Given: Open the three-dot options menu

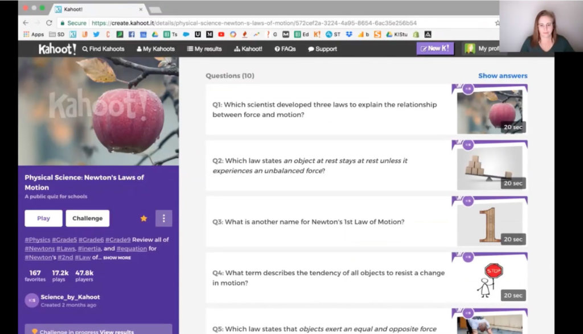Looking at the screenshot, I should pyautogui.click(x=163, y=218).
